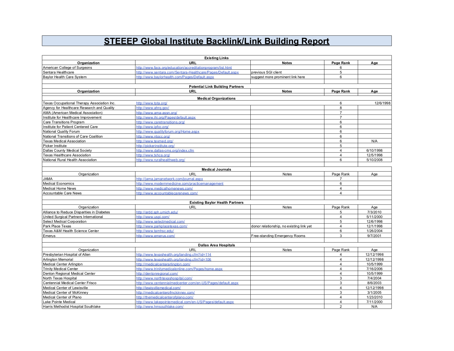The width and height of the screenshot is (454, 351).
Task: Visit the www.txhca.org link
Action: click(x=153, y=155)
